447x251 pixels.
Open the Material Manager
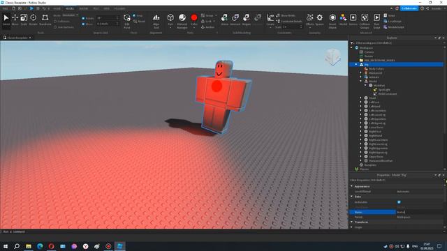pos(182,21)
